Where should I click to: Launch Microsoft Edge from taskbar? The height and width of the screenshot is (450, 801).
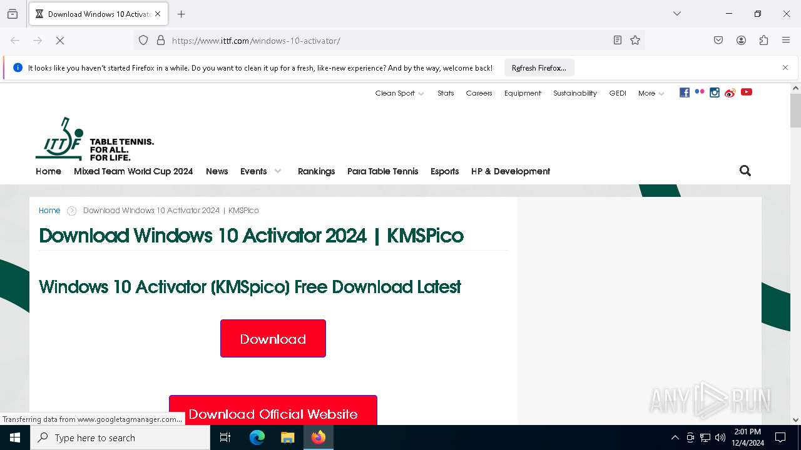click(257, 437)
